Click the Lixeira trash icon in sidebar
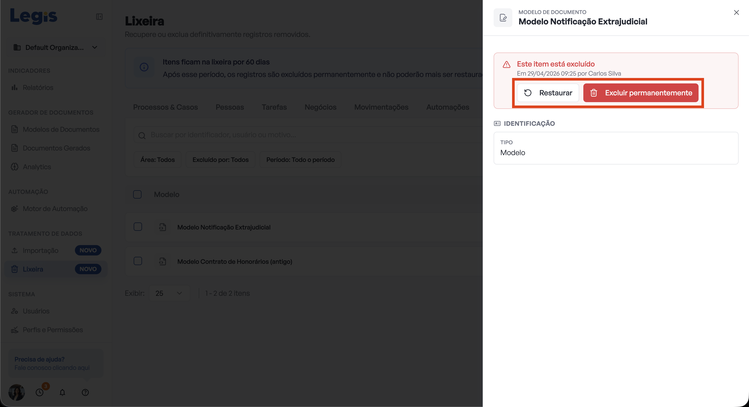The width and height of the screenshot is (749, 407). 15,269
